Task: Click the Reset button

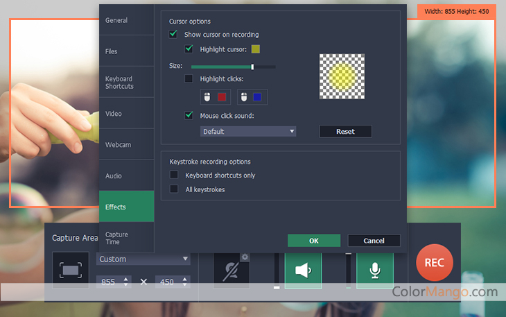Action: [x=345, y=131]
